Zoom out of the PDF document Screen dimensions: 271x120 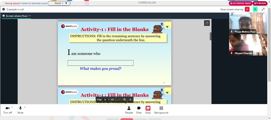click(x=119, y=100)
